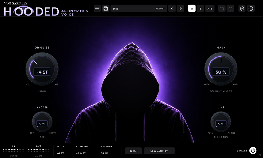Click the -4 ST pitch readout in status bar
263x158 pixels.
(60, 153)
